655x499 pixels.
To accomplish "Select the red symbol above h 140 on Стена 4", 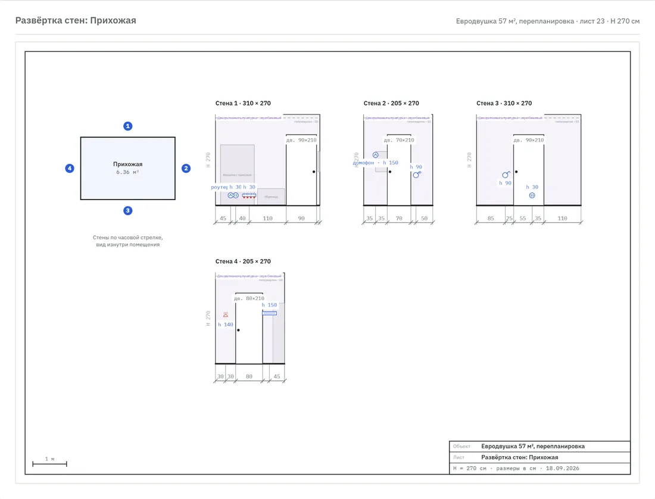I will point(226,314).
